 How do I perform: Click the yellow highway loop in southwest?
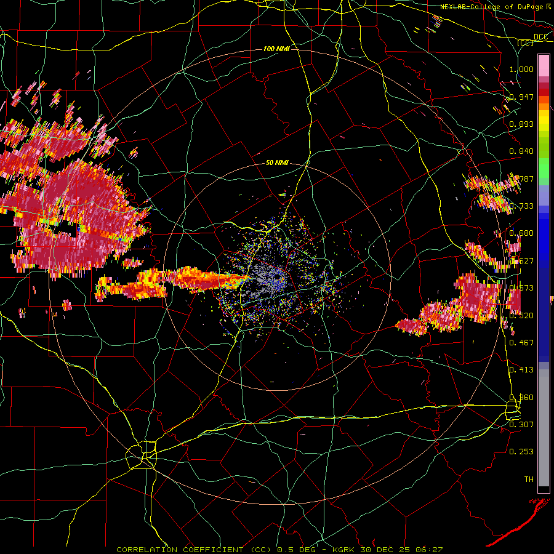point(142,455)
